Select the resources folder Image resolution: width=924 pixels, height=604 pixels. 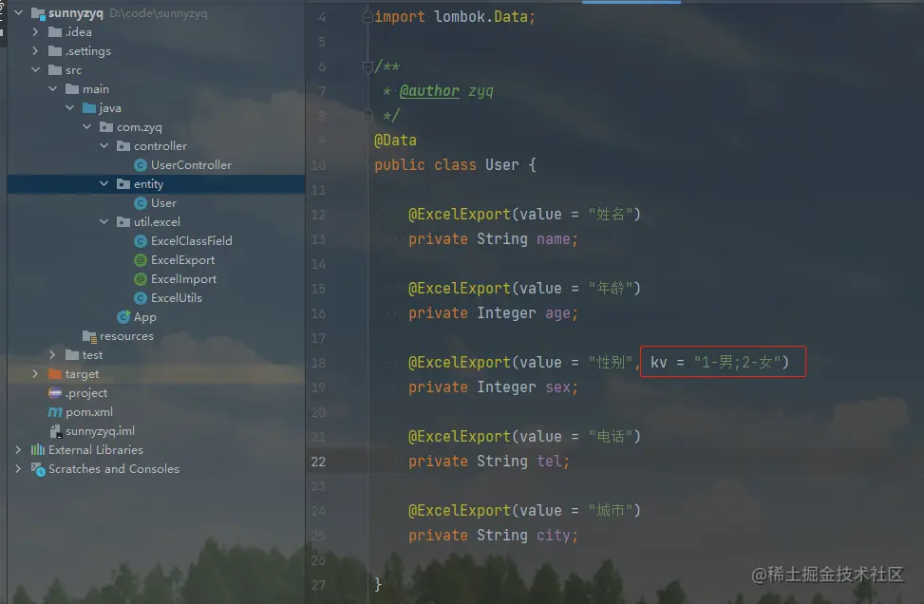click(126, 336)
